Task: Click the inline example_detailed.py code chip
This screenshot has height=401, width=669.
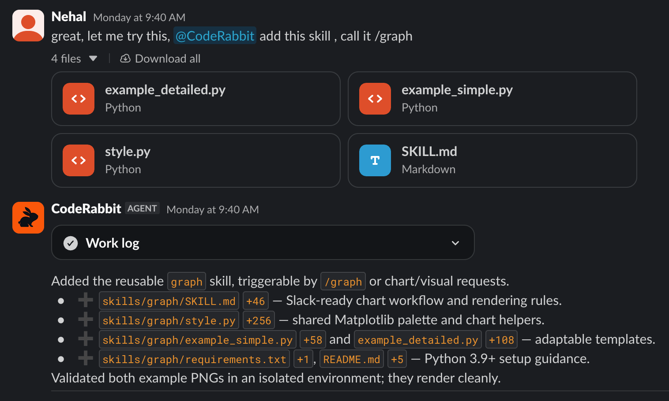Action: pyautogui.click(x=418, y=340)
